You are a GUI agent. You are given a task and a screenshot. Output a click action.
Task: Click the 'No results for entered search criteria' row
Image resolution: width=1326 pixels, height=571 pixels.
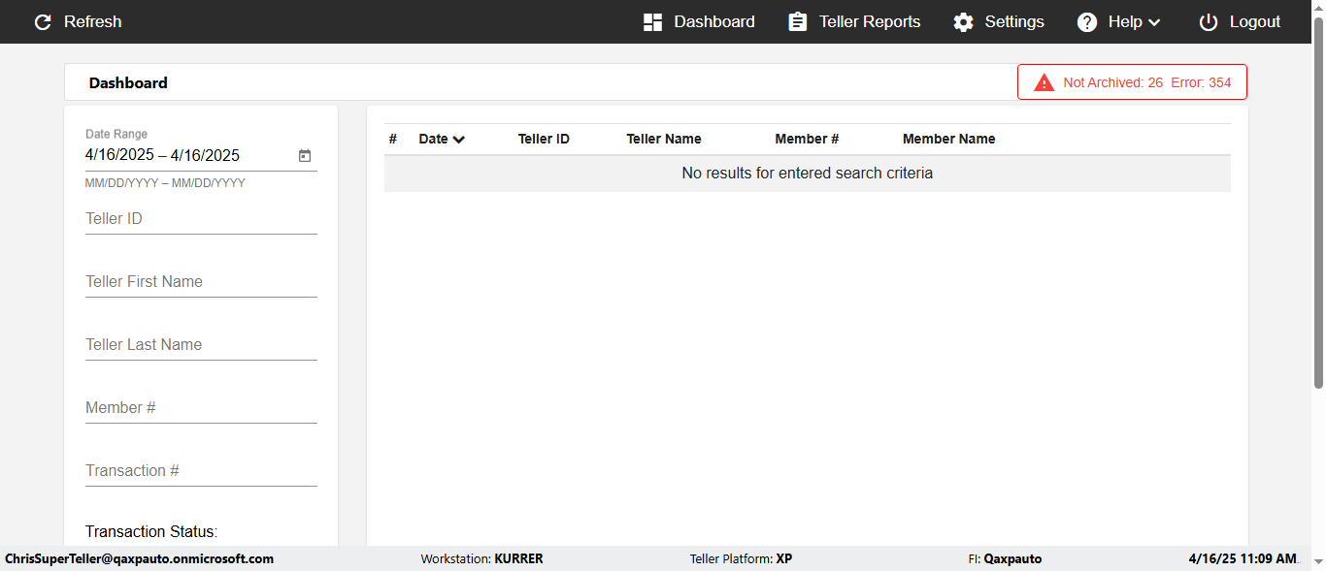[808, 174]
